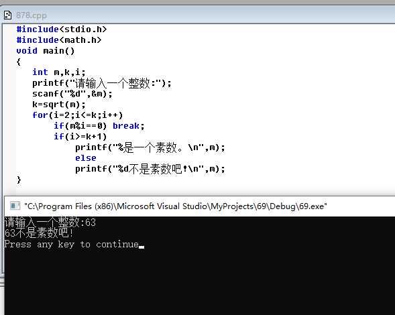Click the printf("%是一个素数。\n",m); line

150,147
